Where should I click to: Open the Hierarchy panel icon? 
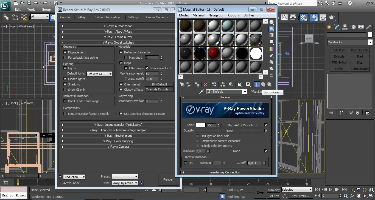(345, 27)
